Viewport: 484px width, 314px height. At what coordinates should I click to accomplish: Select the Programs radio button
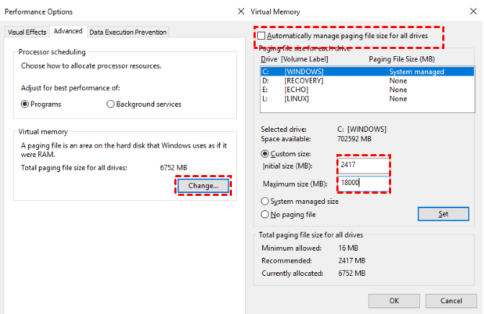(26, 104)
